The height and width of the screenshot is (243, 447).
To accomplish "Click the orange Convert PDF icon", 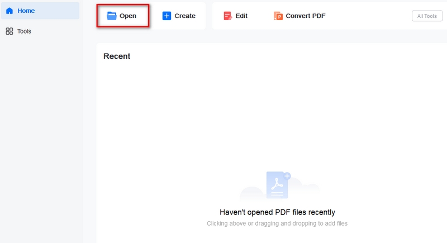I will pyautogui.click(x=278, y=16).
